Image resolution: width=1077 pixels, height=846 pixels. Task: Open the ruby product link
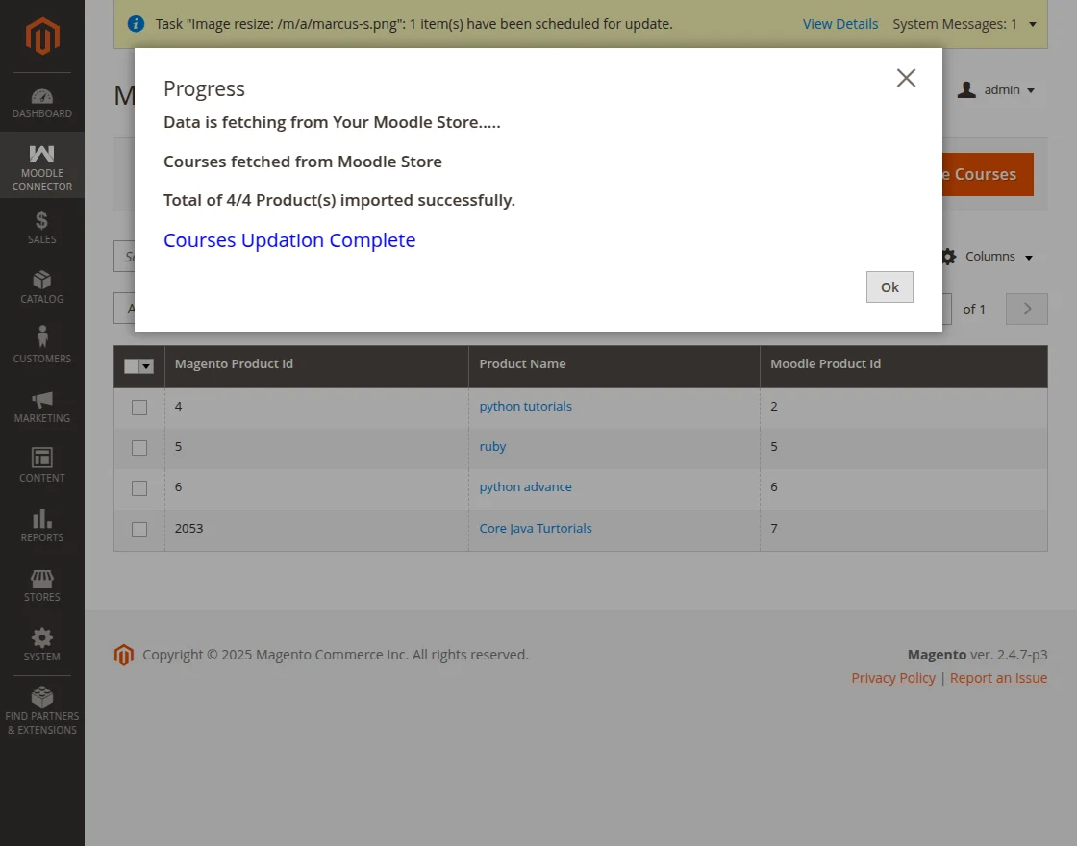(492, 446)
